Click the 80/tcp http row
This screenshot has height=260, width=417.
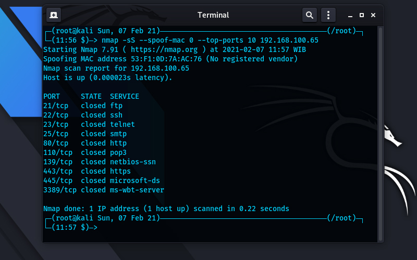85,144
